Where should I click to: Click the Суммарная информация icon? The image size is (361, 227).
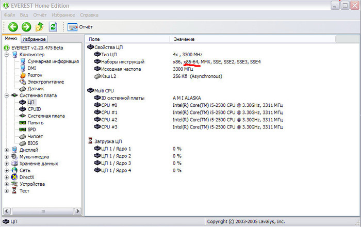pos(23,61)
